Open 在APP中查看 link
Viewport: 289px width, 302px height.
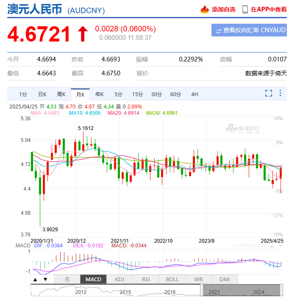click(269, 9)
